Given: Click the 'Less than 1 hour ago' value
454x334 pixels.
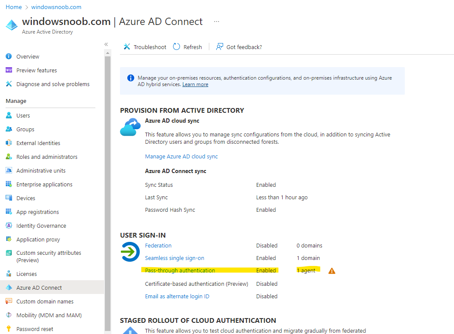Looking at the screenshot, I should pos(282,198).
